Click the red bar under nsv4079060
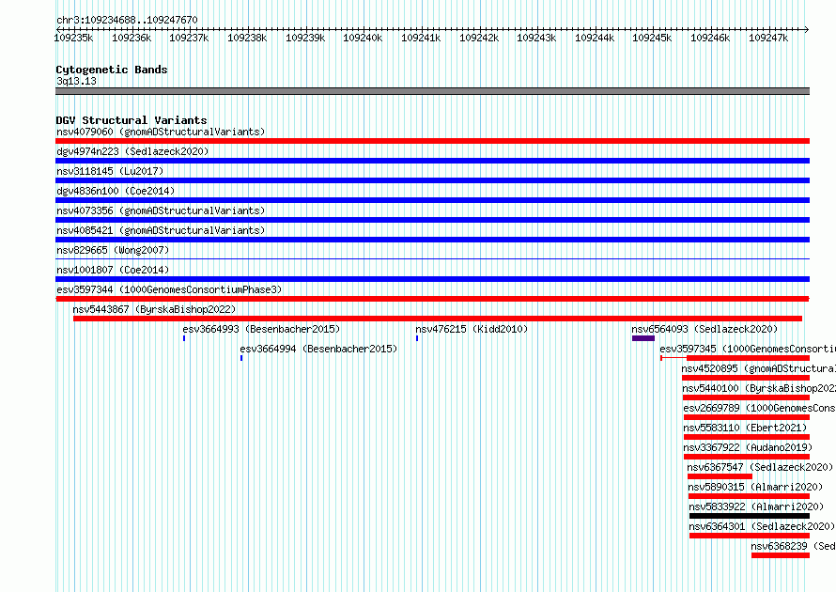This screenshot has width=836, height=592. click(432, 141)
